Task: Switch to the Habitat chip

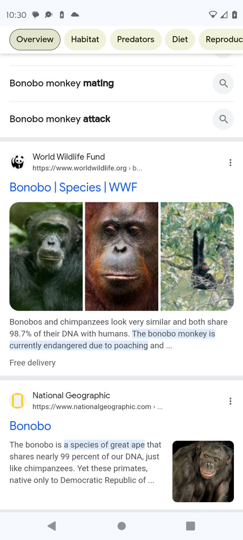Action: pyautogui.click(x=85, y=39)
